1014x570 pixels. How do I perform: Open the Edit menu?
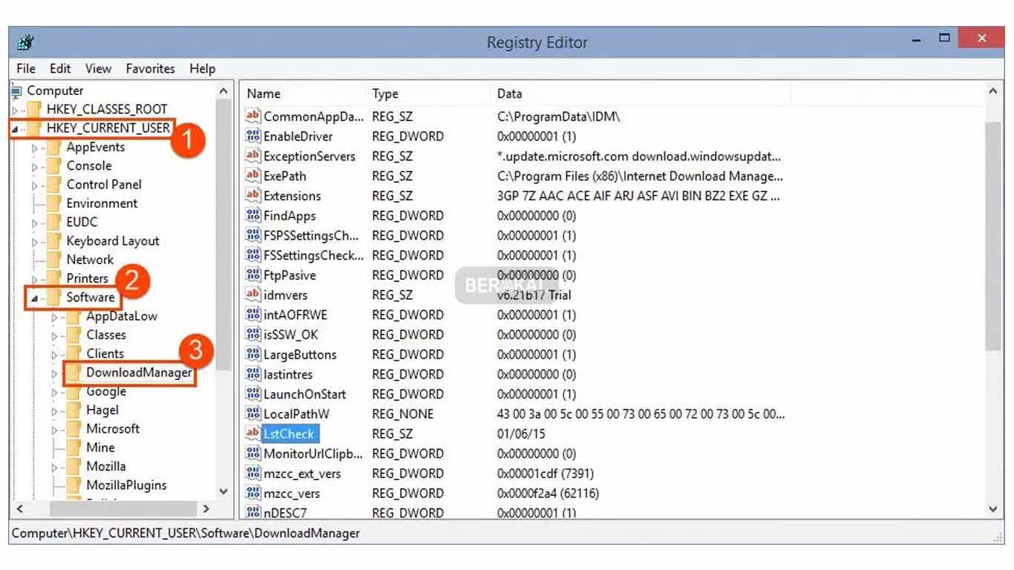(x=60, y=68)
